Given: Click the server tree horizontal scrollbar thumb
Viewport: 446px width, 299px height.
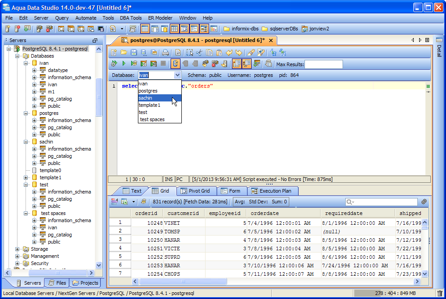Looking at the screenshot, I should (57, 273).
